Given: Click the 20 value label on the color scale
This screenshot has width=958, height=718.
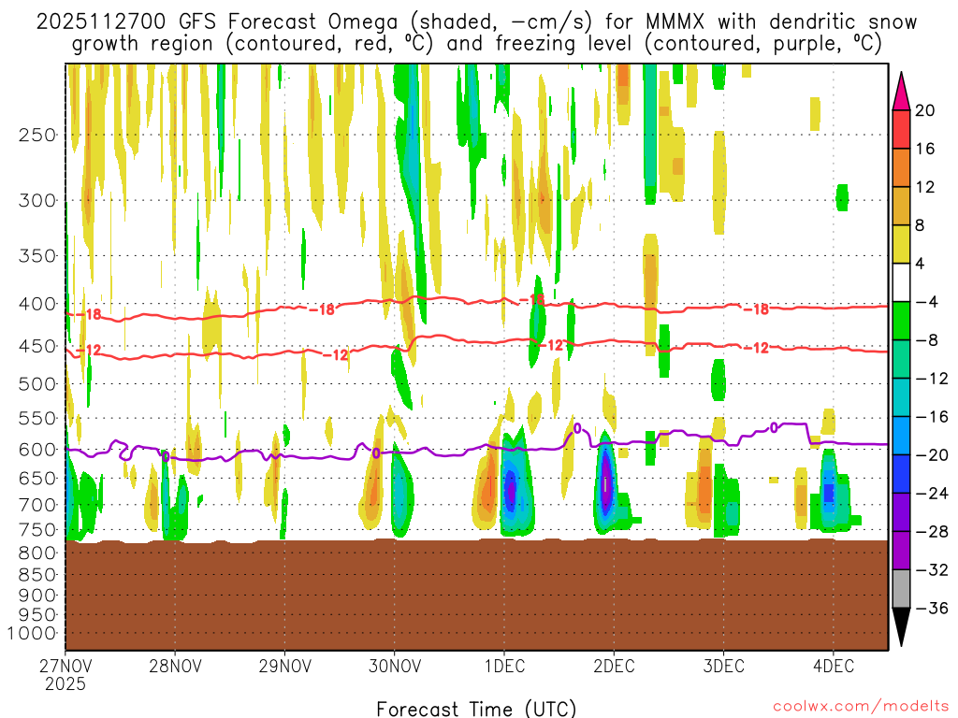Looking at the screenshot, I should click(x=925, y=110).
